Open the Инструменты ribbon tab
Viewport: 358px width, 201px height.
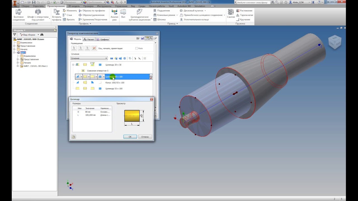tap(104, 6)
